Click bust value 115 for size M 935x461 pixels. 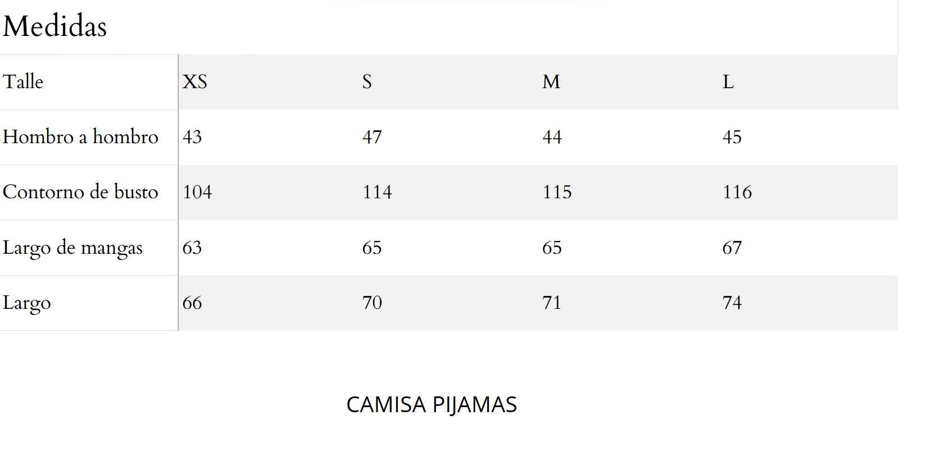pyautogui.click(x=557, y=192)
